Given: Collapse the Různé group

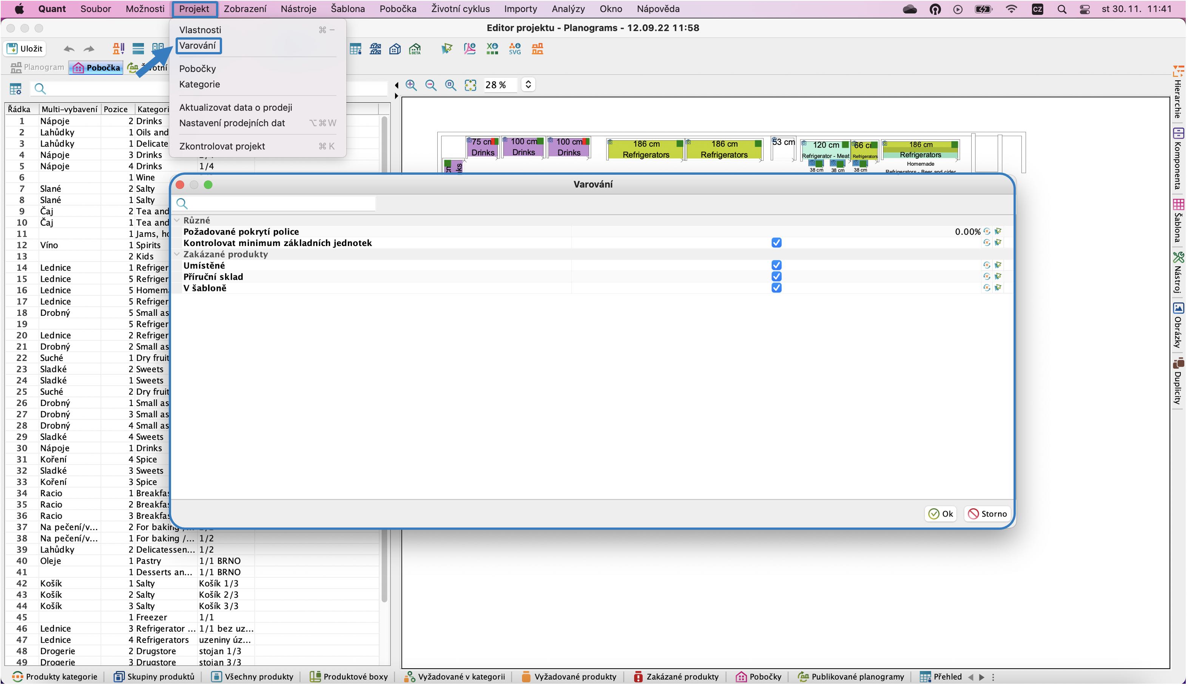Looking at the screenshot, I should coord(177,220).
